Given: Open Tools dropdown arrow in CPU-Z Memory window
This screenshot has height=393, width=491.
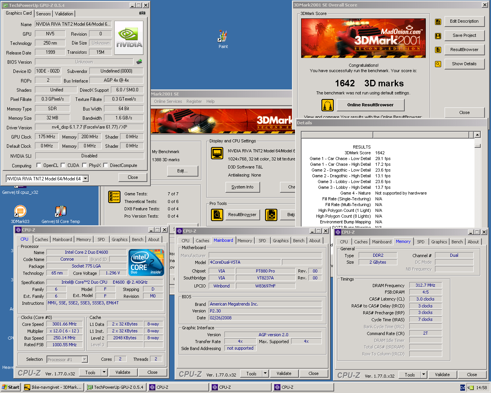Looking at the screenshot, I should click(424, 375).
